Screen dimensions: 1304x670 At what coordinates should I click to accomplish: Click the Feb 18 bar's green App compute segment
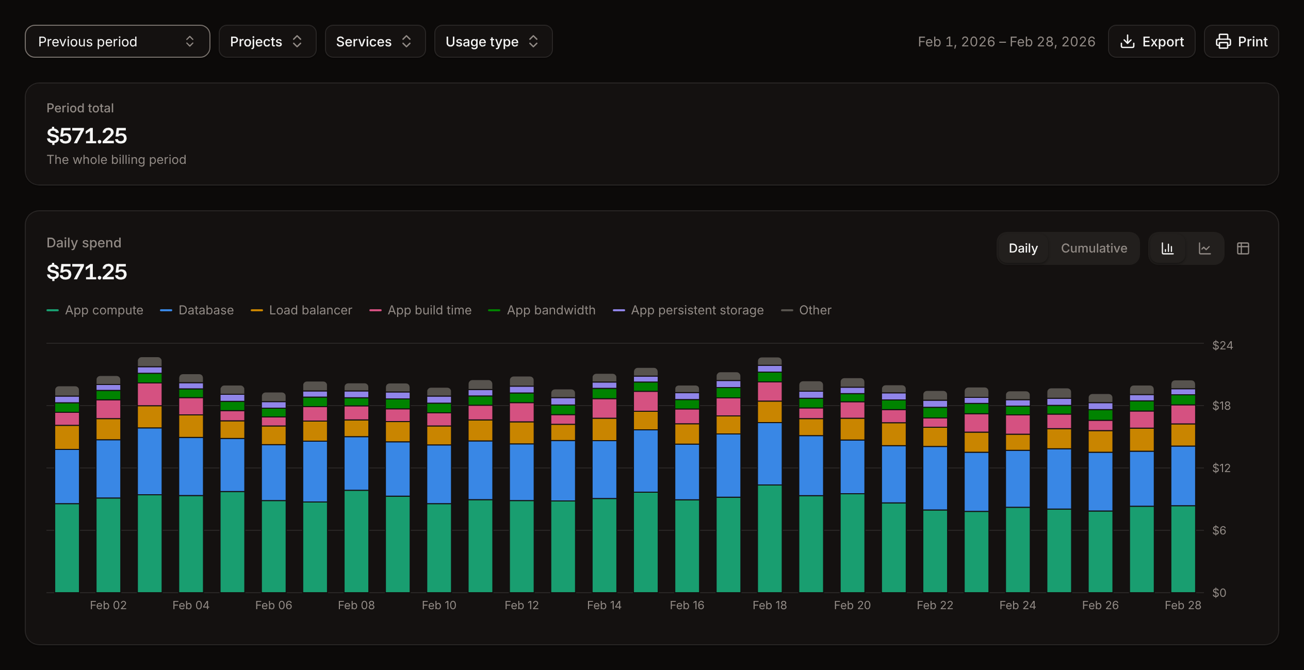(770, 538)
